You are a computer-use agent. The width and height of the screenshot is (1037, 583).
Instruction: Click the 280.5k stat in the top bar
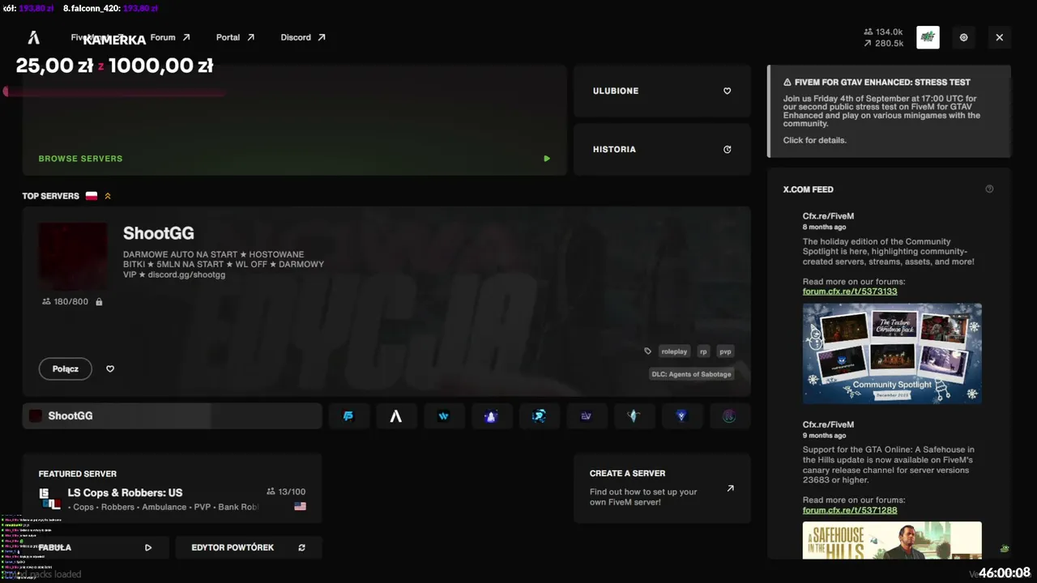pos(883,44)
